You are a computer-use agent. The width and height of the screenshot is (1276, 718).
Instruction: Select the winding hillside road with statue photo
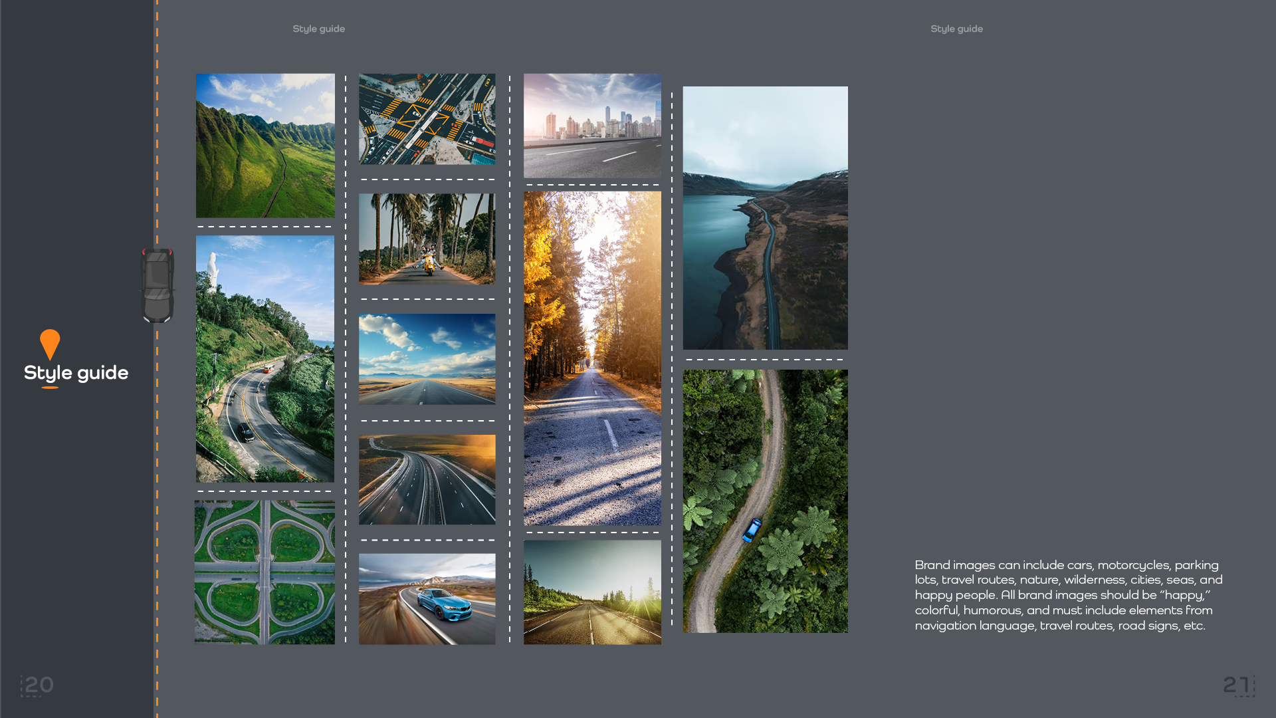(x=265, y=359)
